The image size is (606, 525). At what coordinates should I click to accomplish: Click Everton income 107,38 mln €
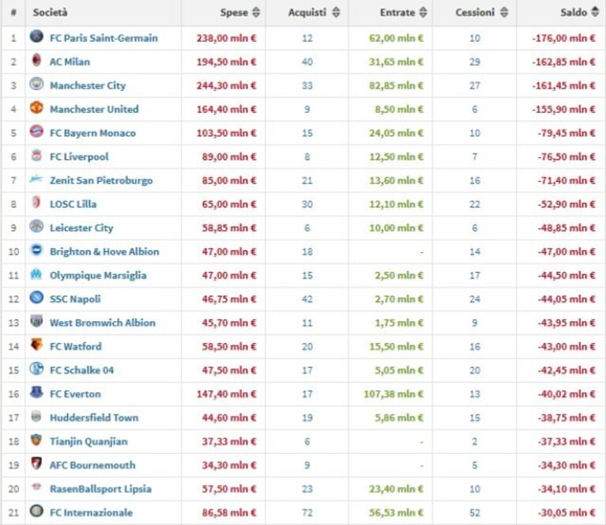click(393, 395)
